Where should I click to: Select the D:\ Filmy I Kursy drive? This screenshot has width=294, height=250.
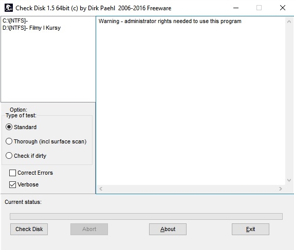click(31, 28)
